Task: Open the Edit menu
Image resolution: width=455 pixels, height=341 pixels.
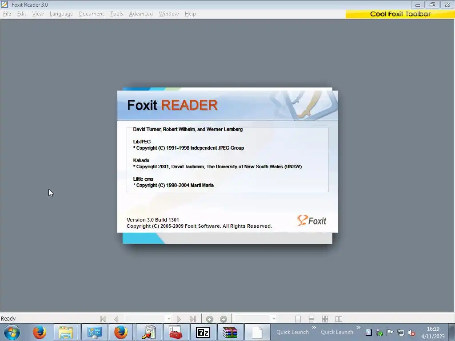Action: [x=22, y=14]
